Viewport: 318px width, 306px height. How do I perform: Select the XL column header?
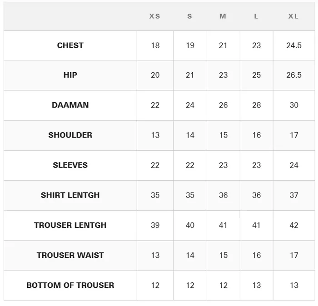pos(293,16)
